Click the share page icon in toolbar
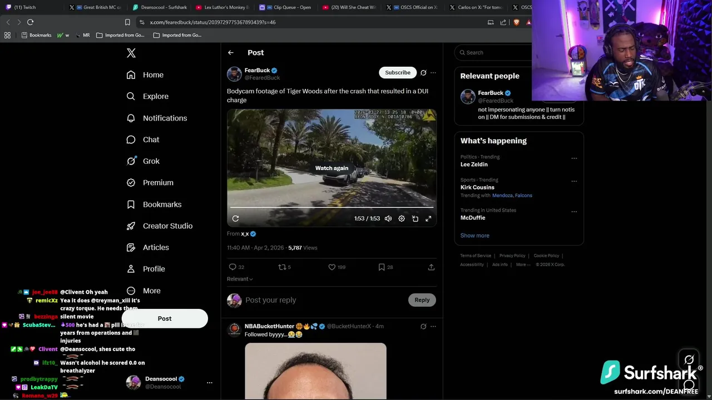The image size is (712, 400). pos(503,22)
